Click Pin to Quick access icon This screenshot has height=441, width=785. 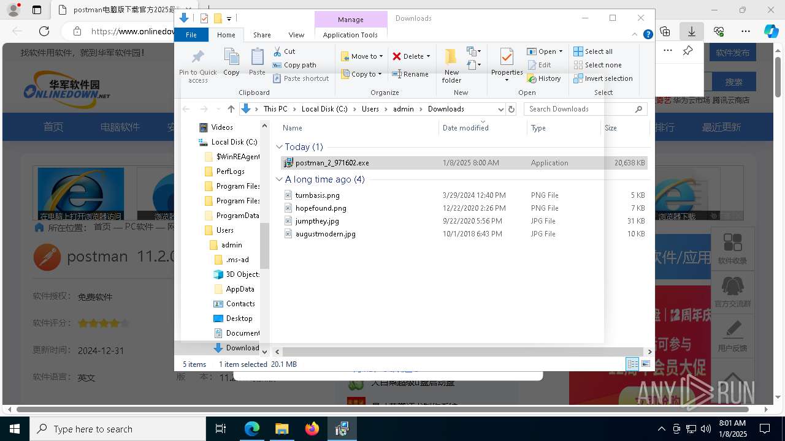pos(197,66)
